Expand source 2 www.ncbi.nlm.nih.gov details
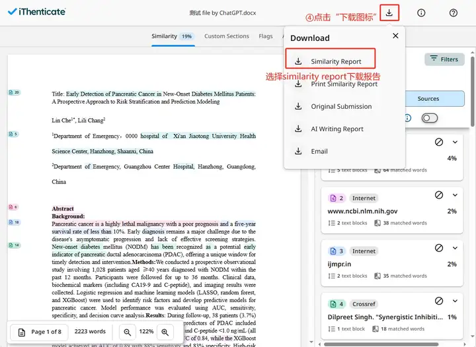Screen dimensions: 476x347 pos(455,195)
